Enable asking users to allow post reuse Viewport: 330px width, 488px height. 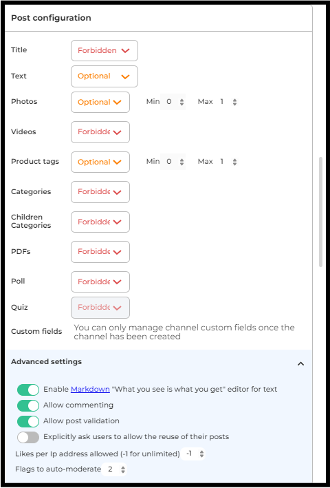[28, 437]
